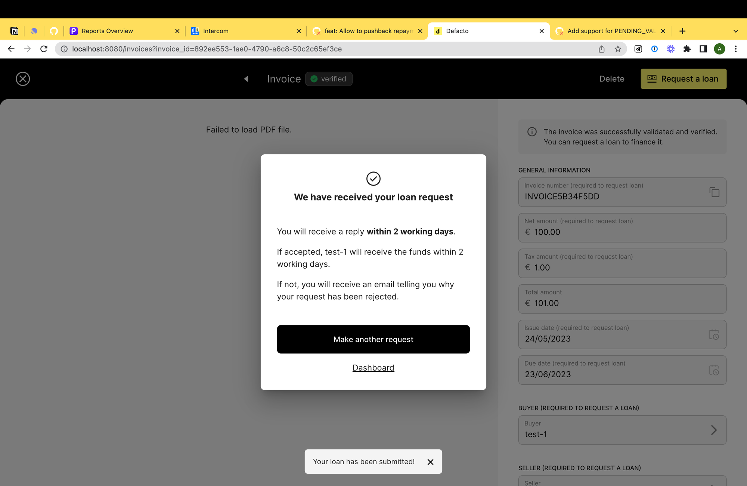
Task: Expand the browser tab list dropdown arrow
Action: tap(735, 31)
